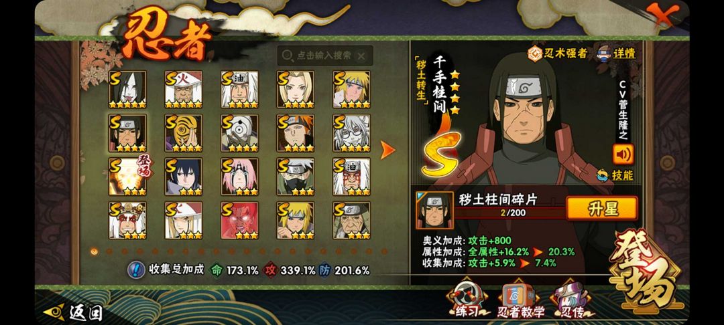Play the character voice speaker icon
The width and height of the screenshot is (724, 325).
[x=623, y=154]
